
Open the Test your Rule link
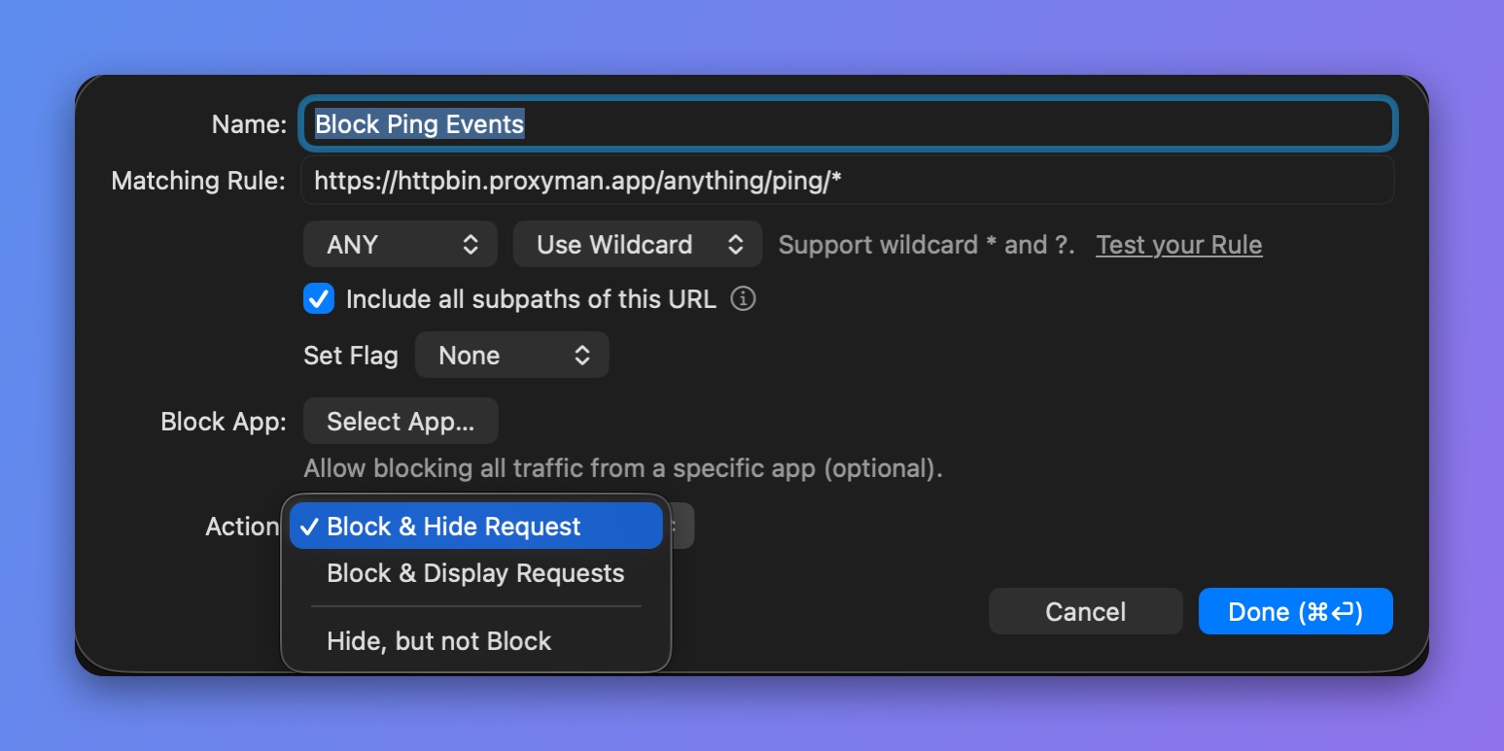(1179, 245)
